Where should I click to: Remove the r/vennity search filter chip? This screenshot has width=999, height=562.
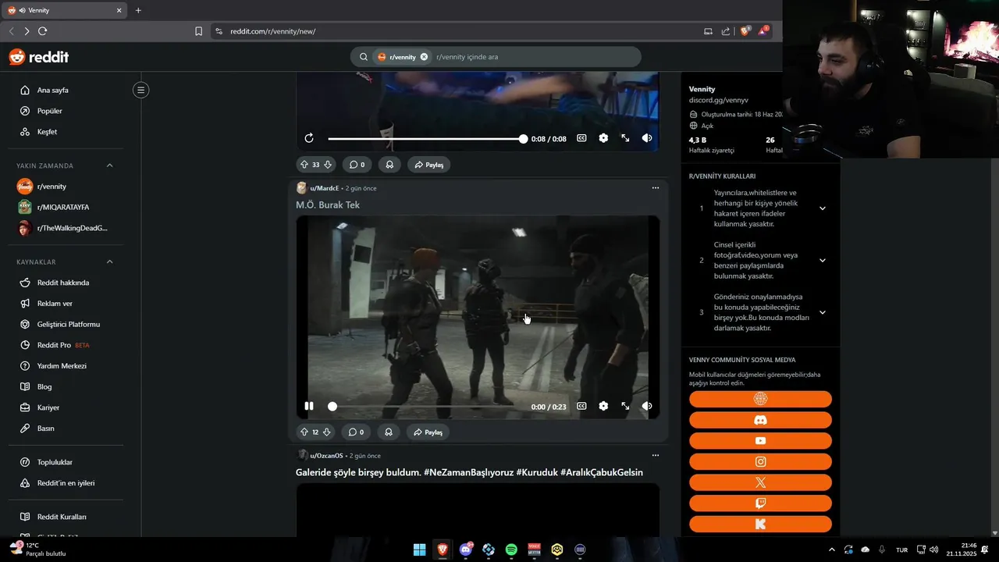[x=424, y=57]
